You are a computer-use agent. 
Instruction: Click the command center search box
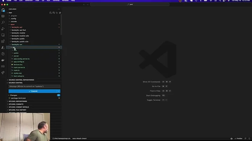(130, 5)
